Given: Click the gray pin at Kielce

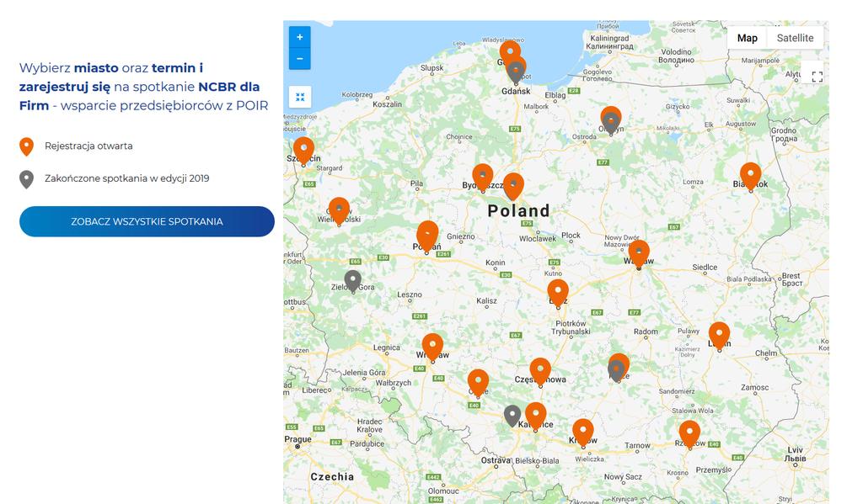Looking at the screenshot, I should pos(616,370).
